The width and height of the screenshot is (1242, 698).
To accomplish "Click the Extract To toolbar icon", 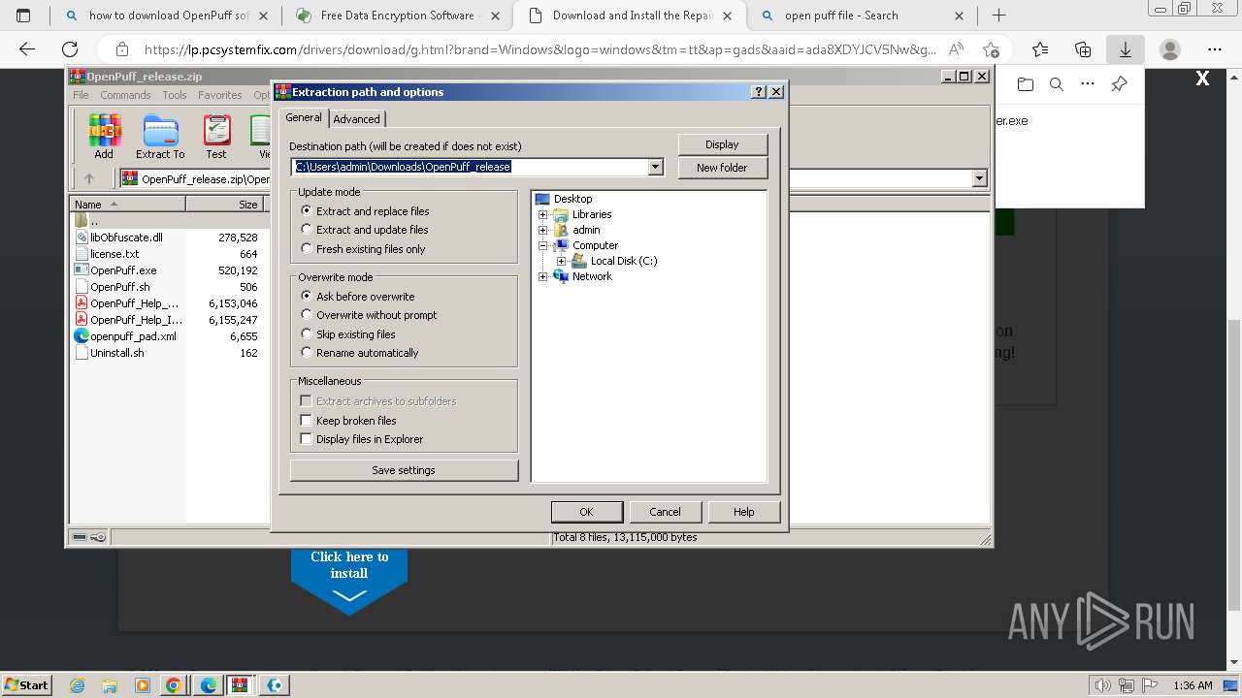I will (x=160, y=137).
